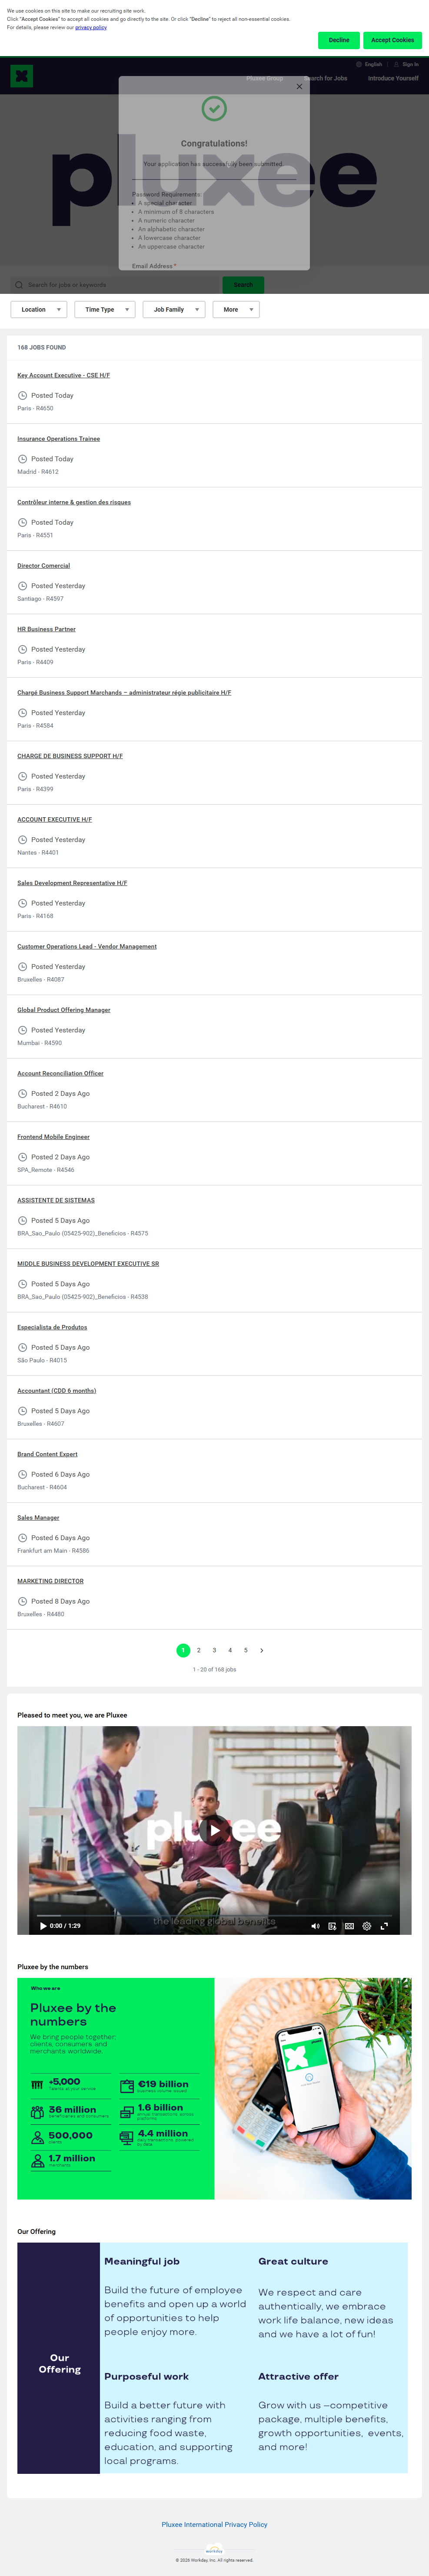This screenshot has width=429, height=2576.
Task: Mute the video with the speaker icon
Action: (x=315, y=1925)
